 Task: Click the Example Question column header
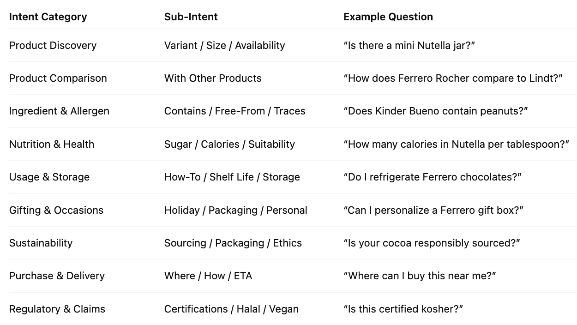[x=388, y=17]
